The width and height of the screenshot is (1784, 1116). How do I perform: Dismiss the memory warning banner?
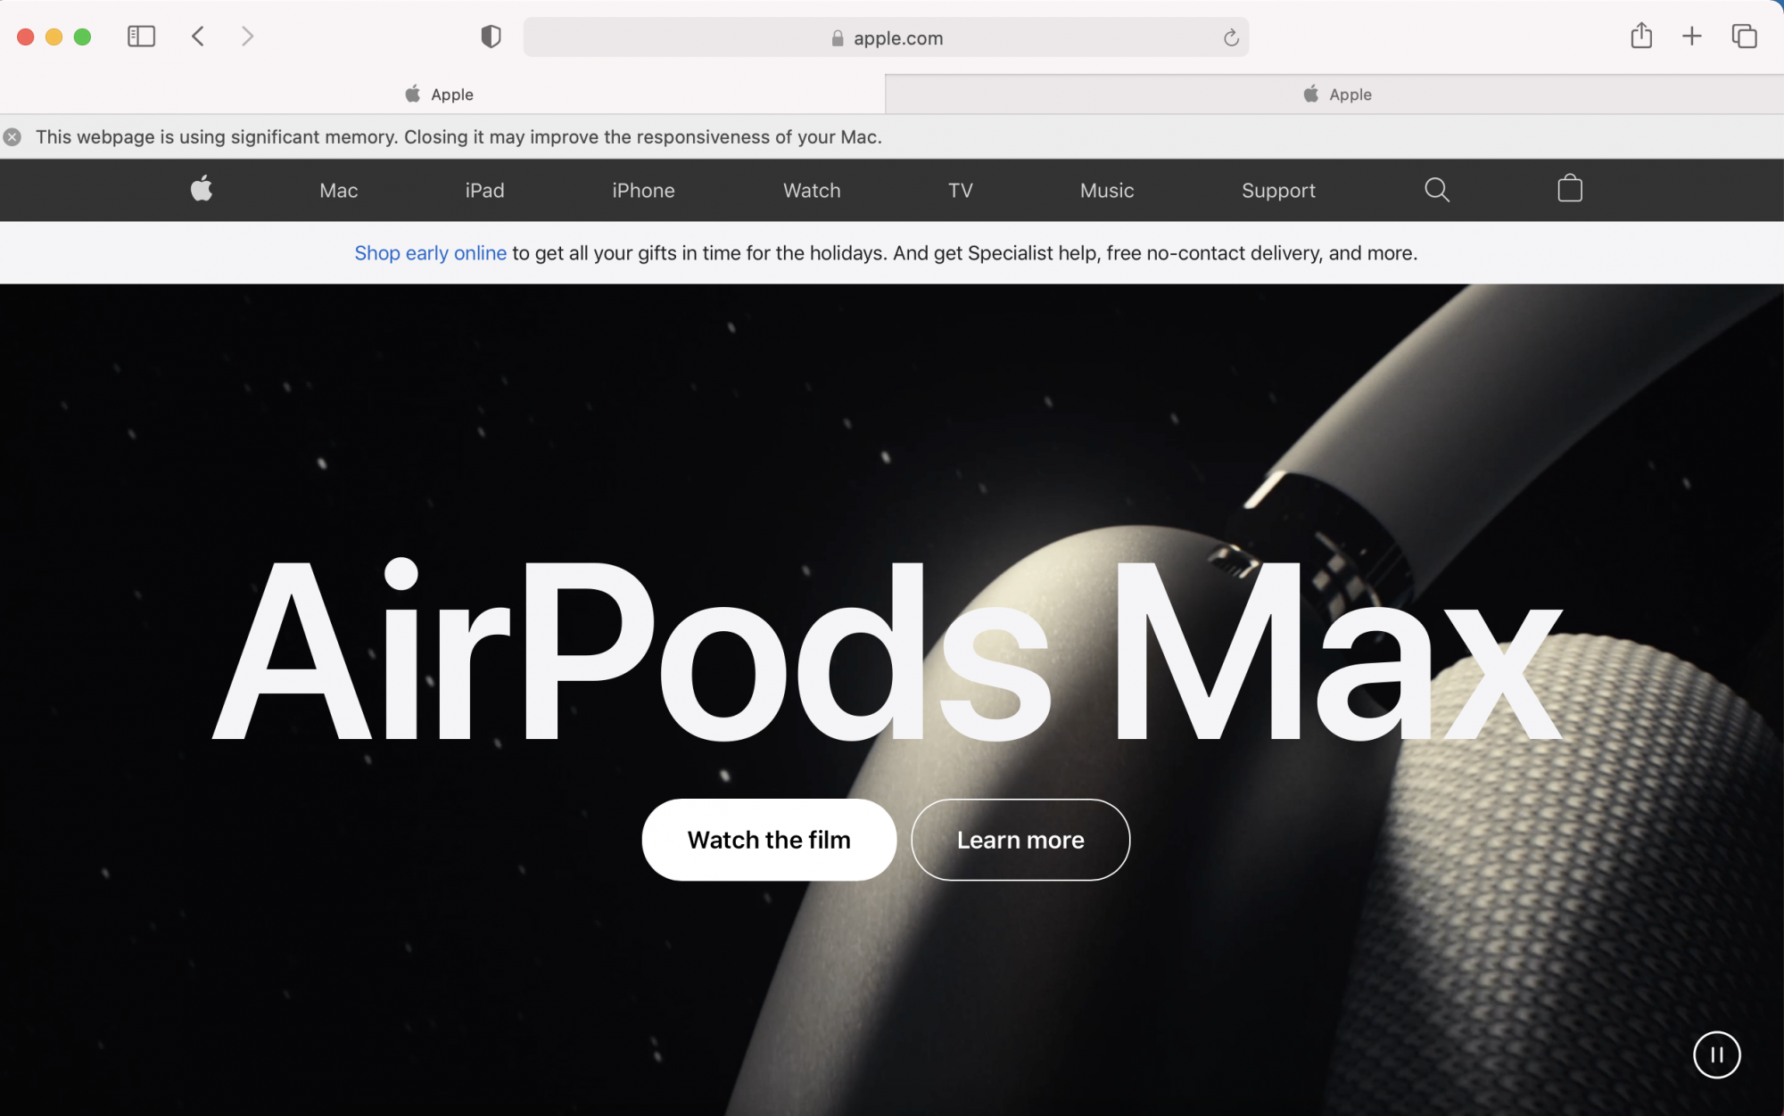[12, 137]
